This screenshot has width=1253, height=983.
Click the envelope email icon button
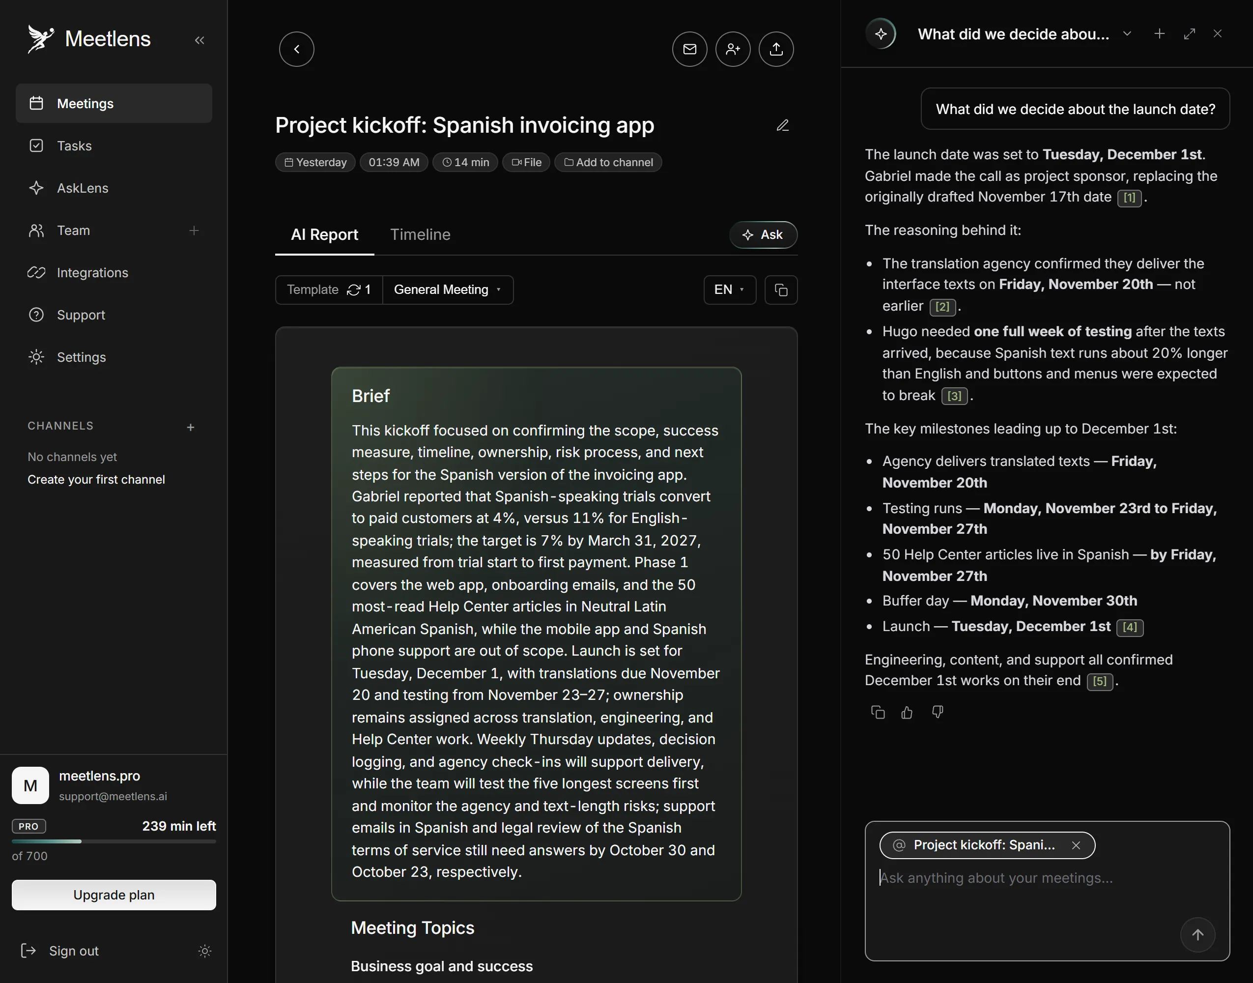[690, 49]
